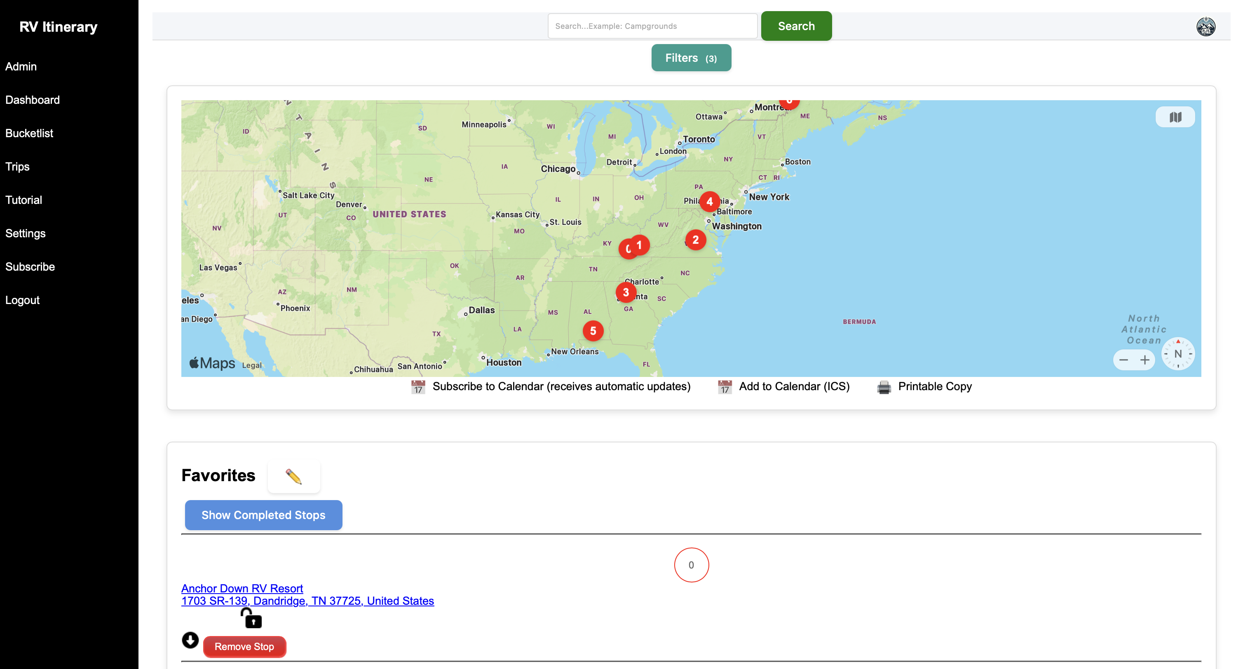
Task: Select map pin number 4 near Philadelphia
Action: point(709,201)
